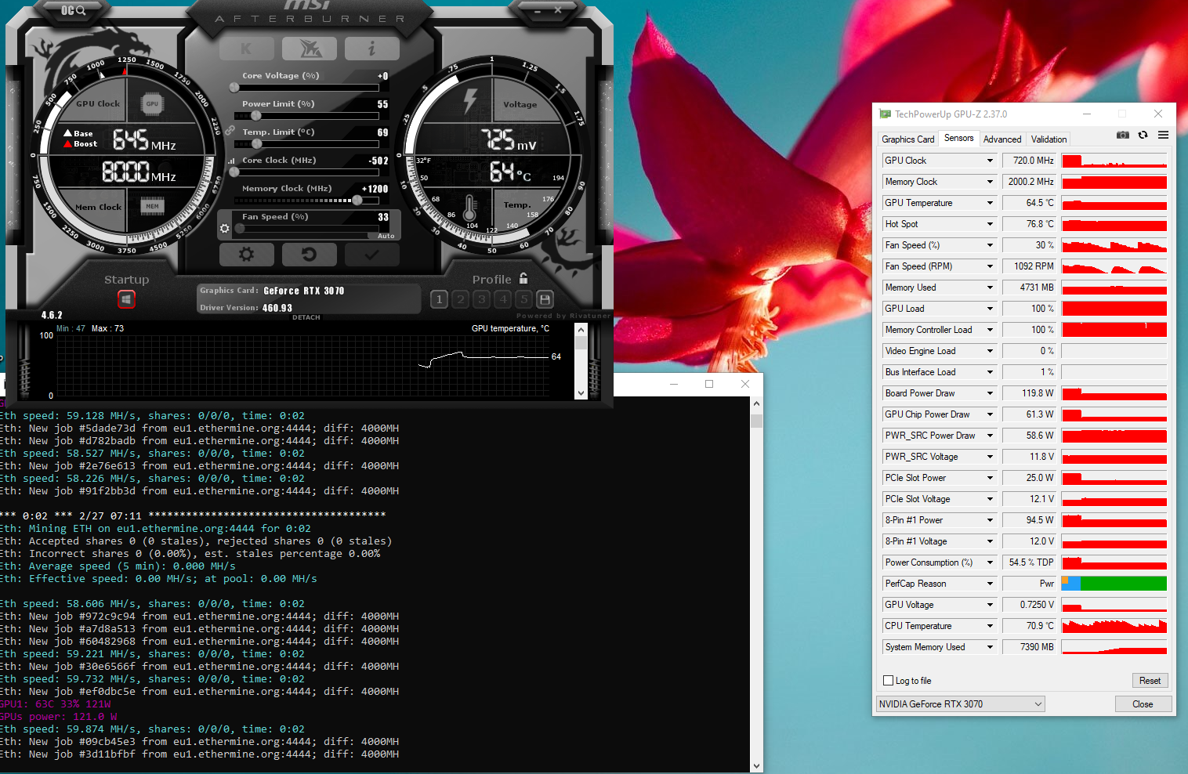Minimize the GPU-Z window
This screenshot has height=774, width=1188.
[x=1087, y=114]
